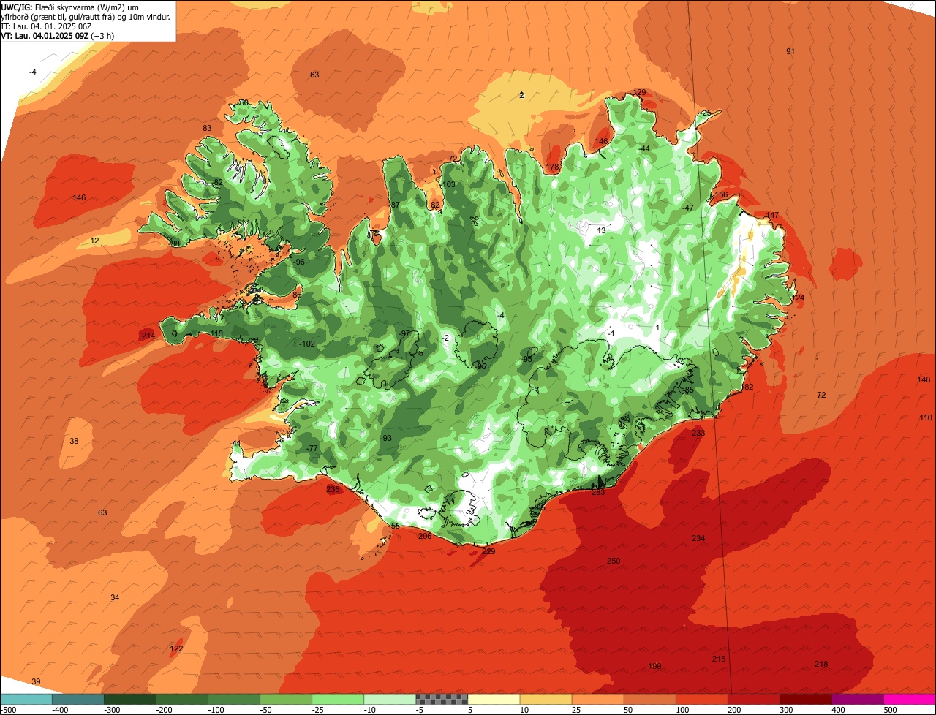Image resolution: width=936 pixels, height=715 pixels.
Task: Select the red legend swatch between 200 and 300
Action: 753,699
